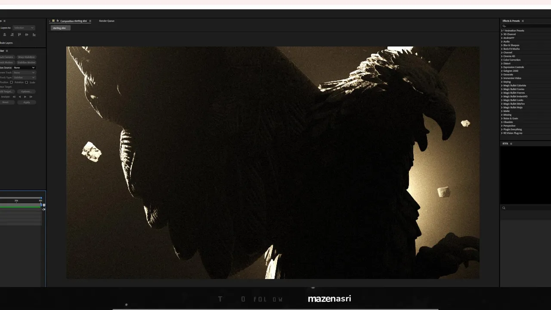
Task: Select the Channel effects row
Action: 525,53
